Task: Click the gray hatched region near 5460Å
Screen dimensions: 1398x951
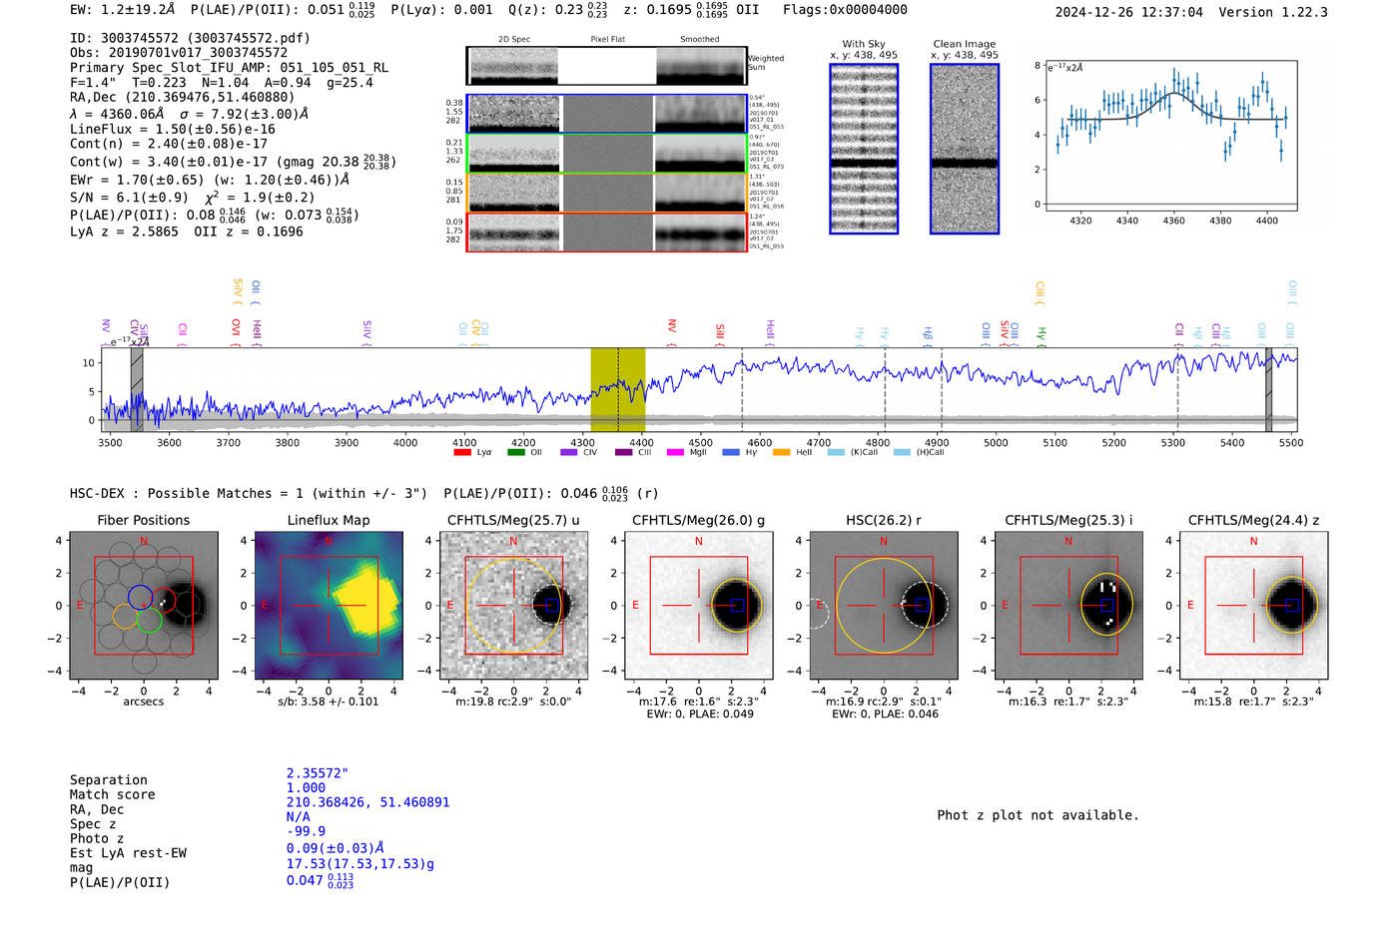Action: pyautogui.click(x=1269, y=390)
